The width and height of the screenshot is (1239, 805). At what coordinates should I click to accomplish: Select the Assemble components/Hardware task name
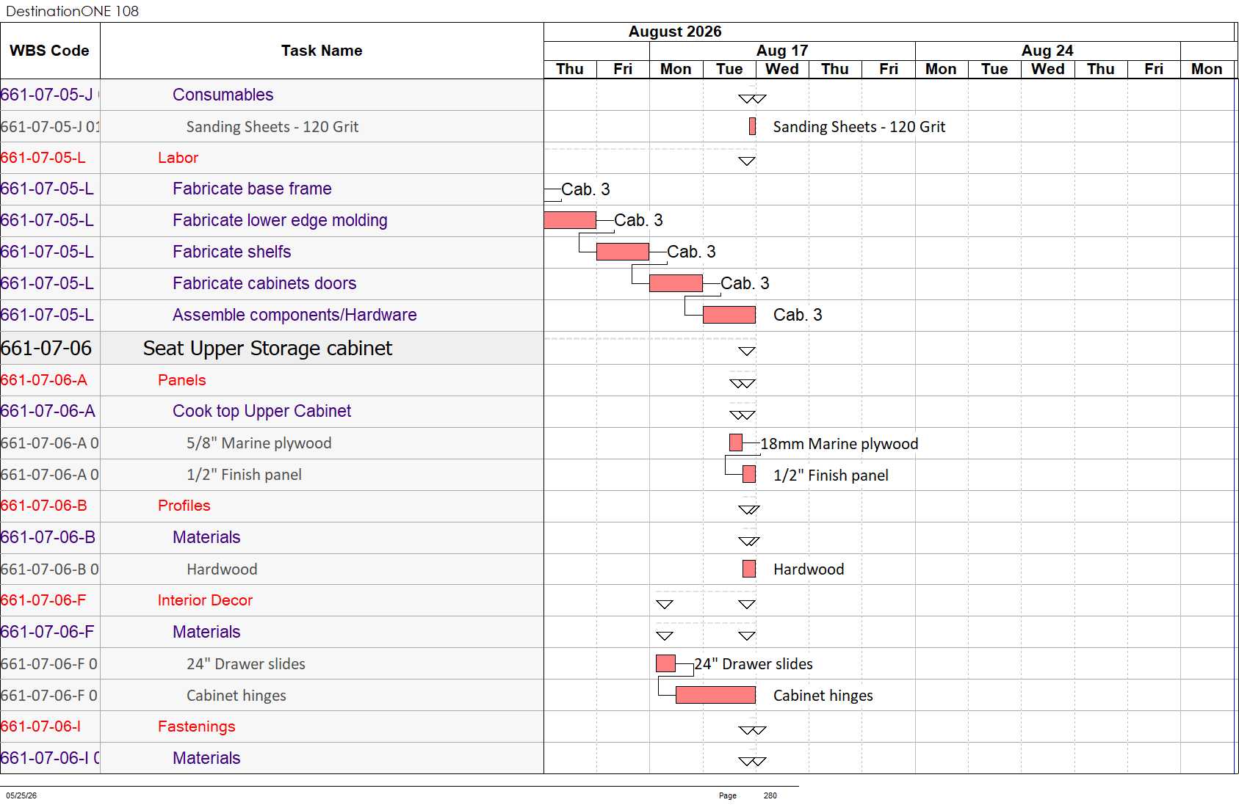295,315
